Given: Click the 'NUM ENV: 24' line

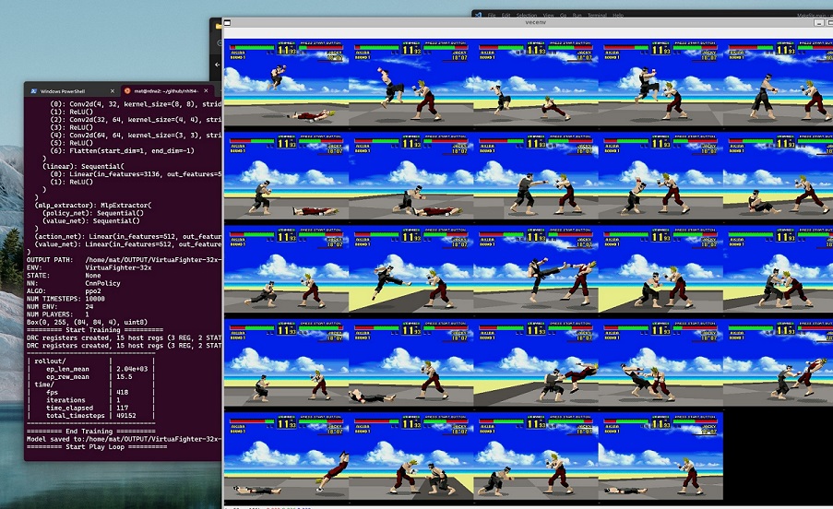Looking at the screenshot, I should tap(59, 307).
